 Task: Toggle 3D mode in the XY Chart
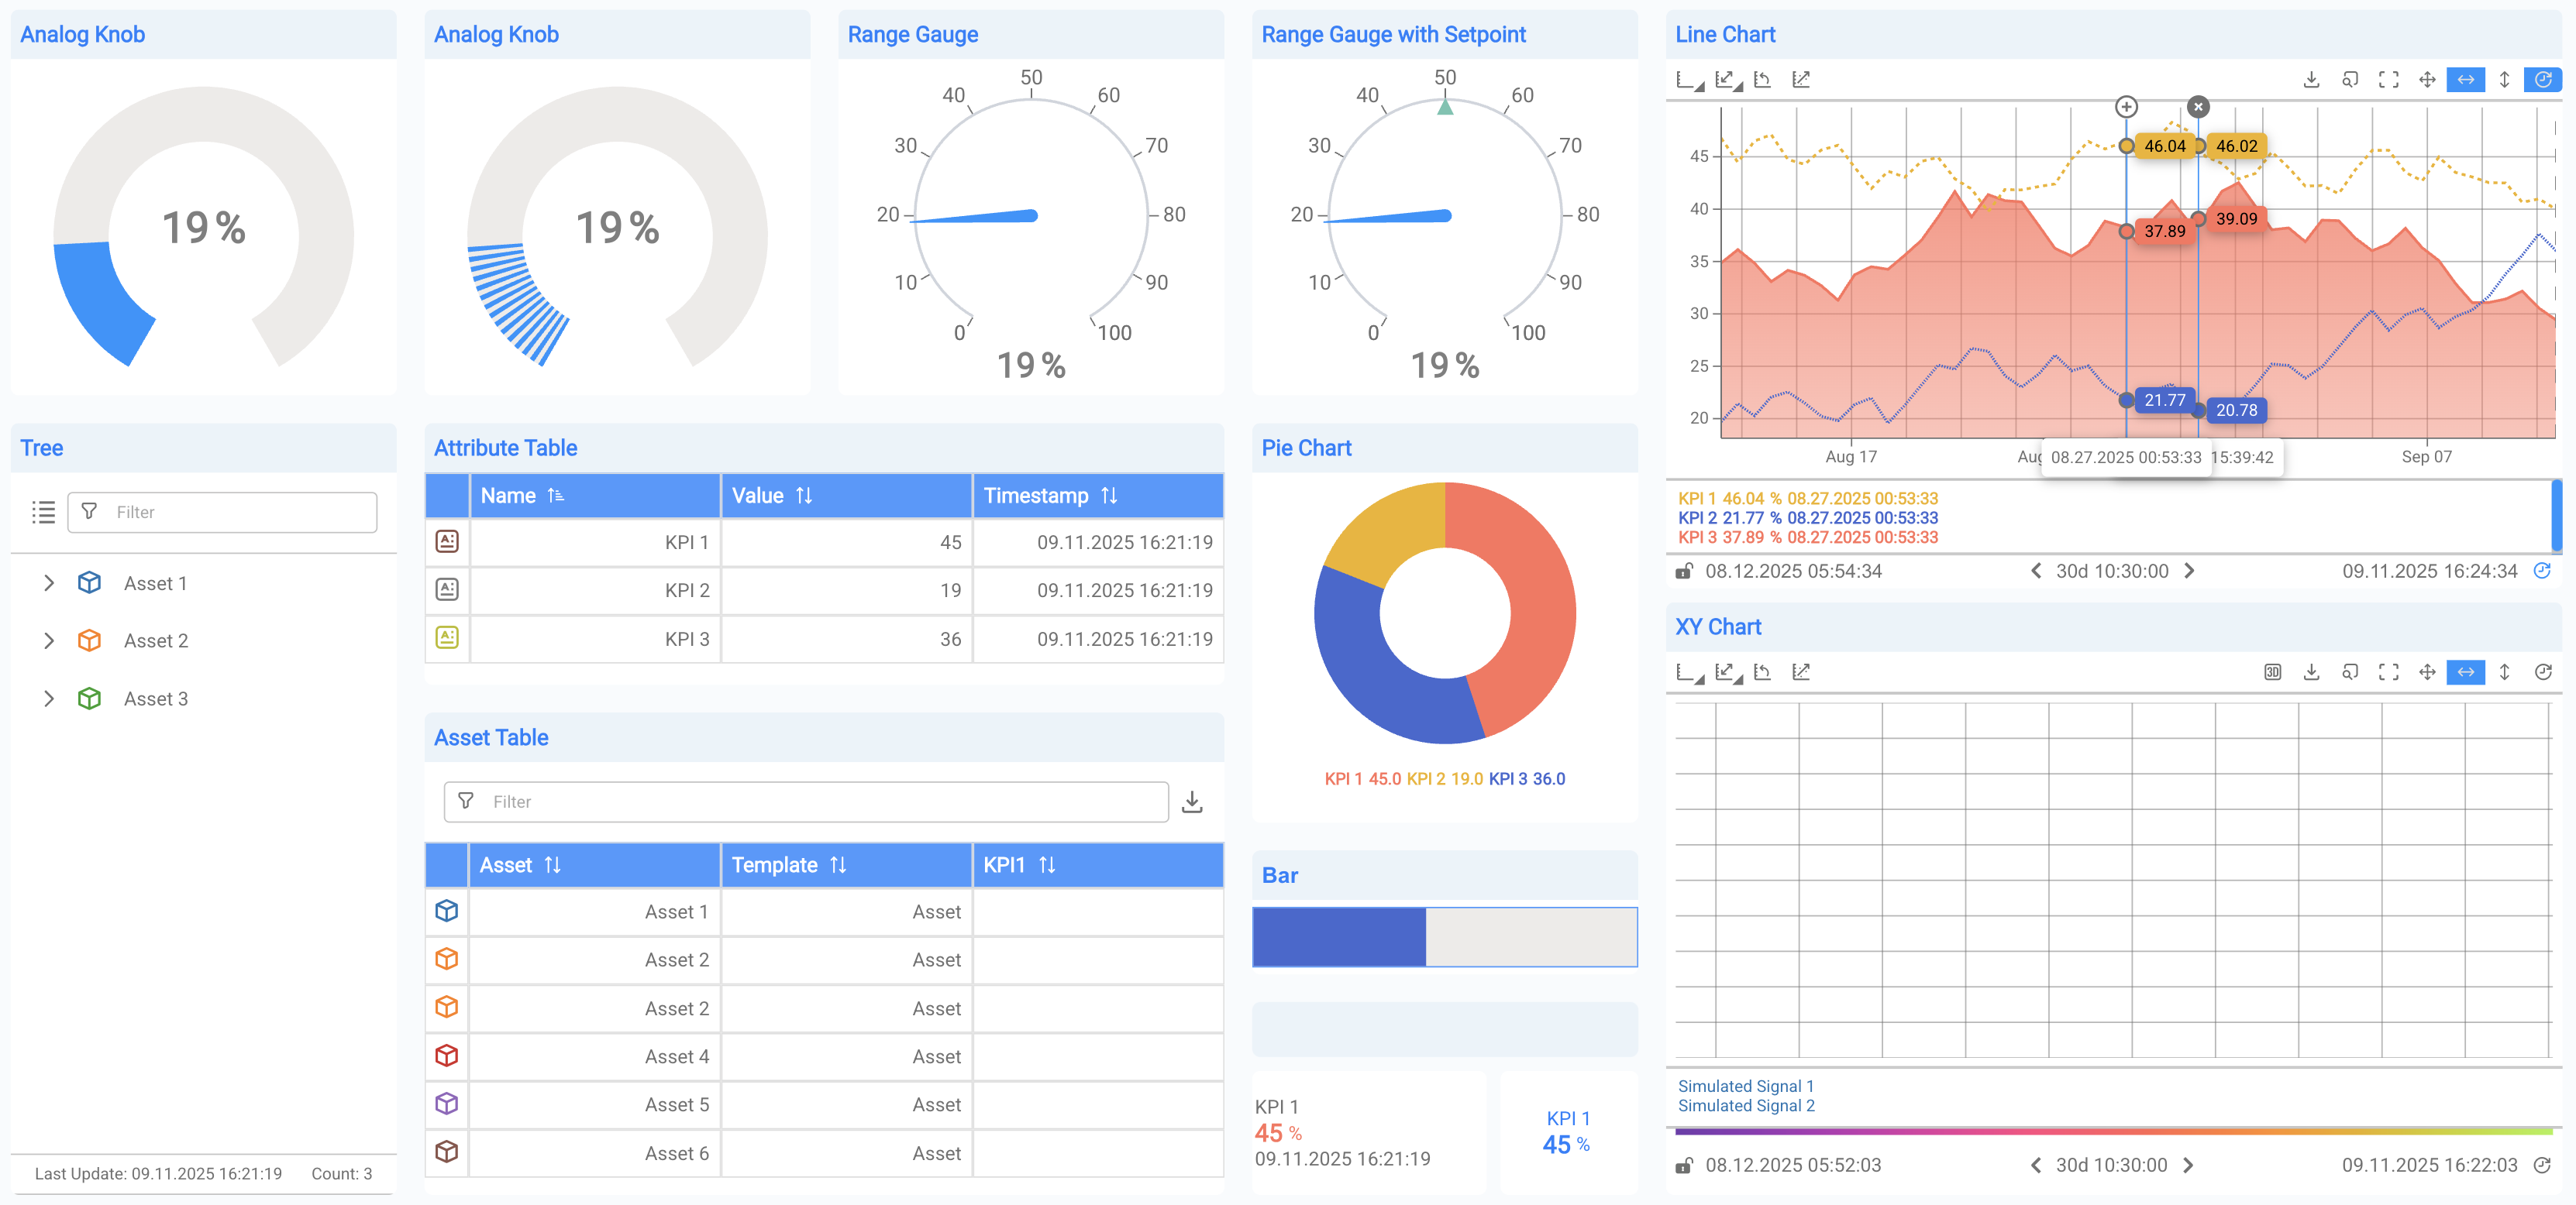pyautogui.click(x=2272, y=671)
